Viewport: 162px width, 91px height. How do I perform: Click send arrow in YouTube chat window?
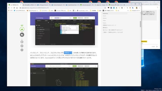point(157,47)
